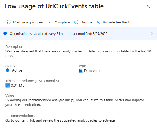Click the Dismiss circle-slash icon
157x131 pixels.
click(x=76, y=22)
